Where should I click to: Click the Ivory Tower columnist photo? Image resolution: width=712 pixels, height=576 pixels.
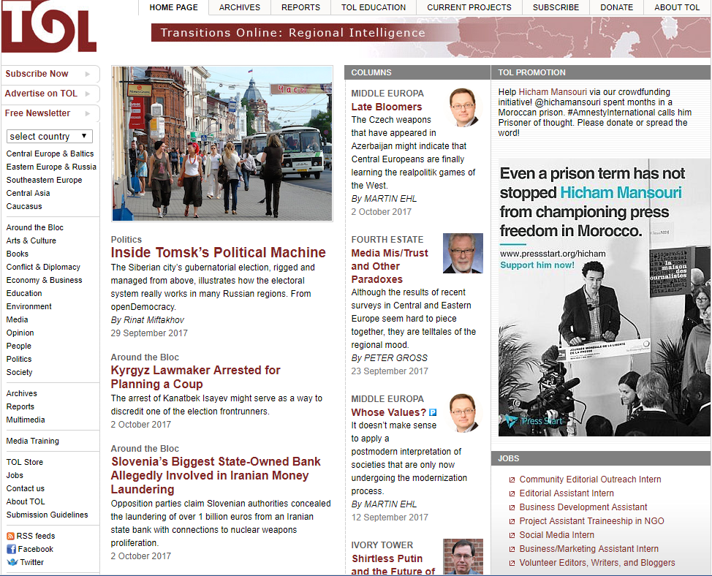click(463, 557)
